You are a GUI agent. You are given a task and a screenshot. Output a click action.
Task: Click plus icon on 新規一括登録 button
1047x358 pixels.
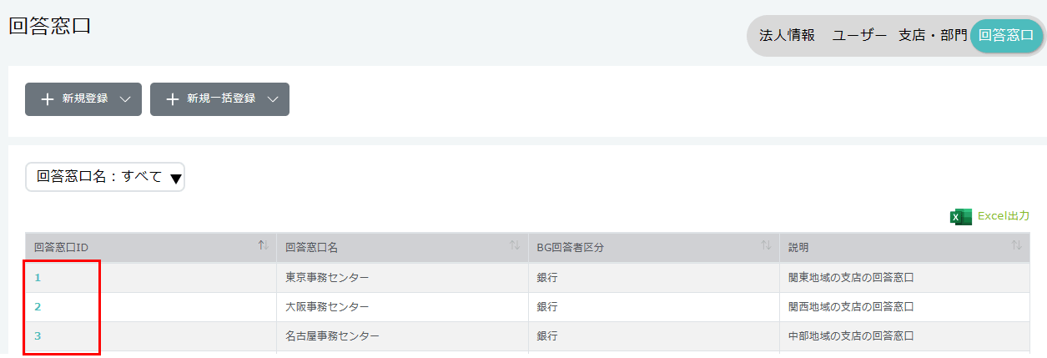click(x=173, y=99)
